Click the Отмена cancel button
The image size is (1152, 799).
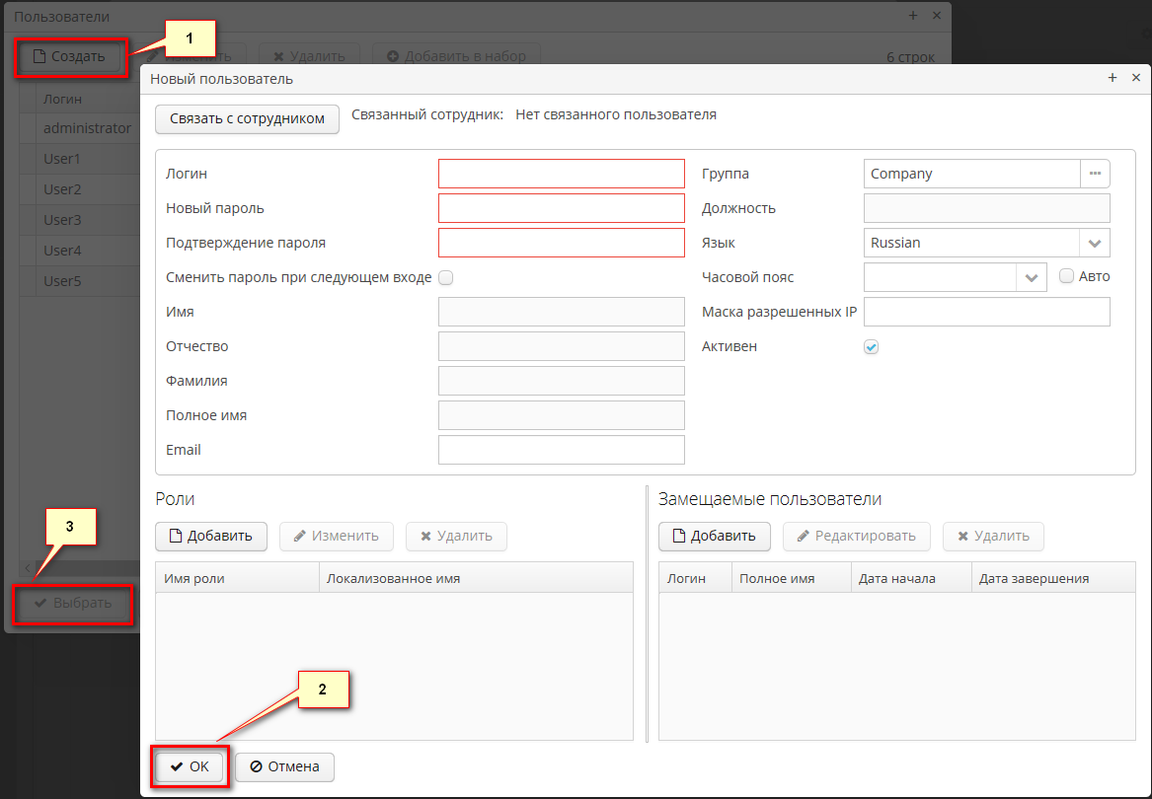pyautogui.click(x=284, y=766)
